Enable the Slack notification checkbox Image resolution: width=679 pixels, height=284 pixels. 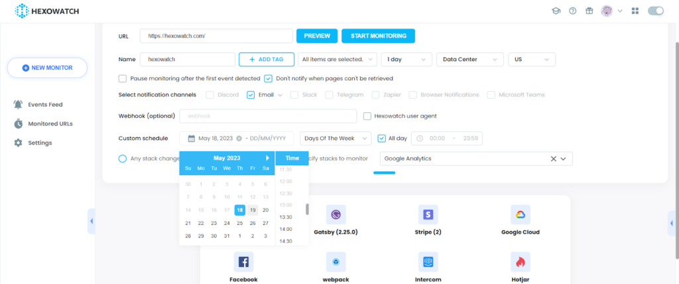pos(294,94)
